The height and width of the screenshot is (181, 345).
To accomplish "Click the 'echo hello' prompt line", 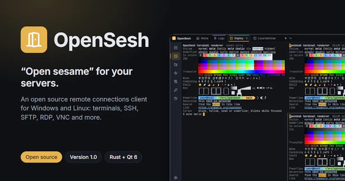I will coord(194,114).
